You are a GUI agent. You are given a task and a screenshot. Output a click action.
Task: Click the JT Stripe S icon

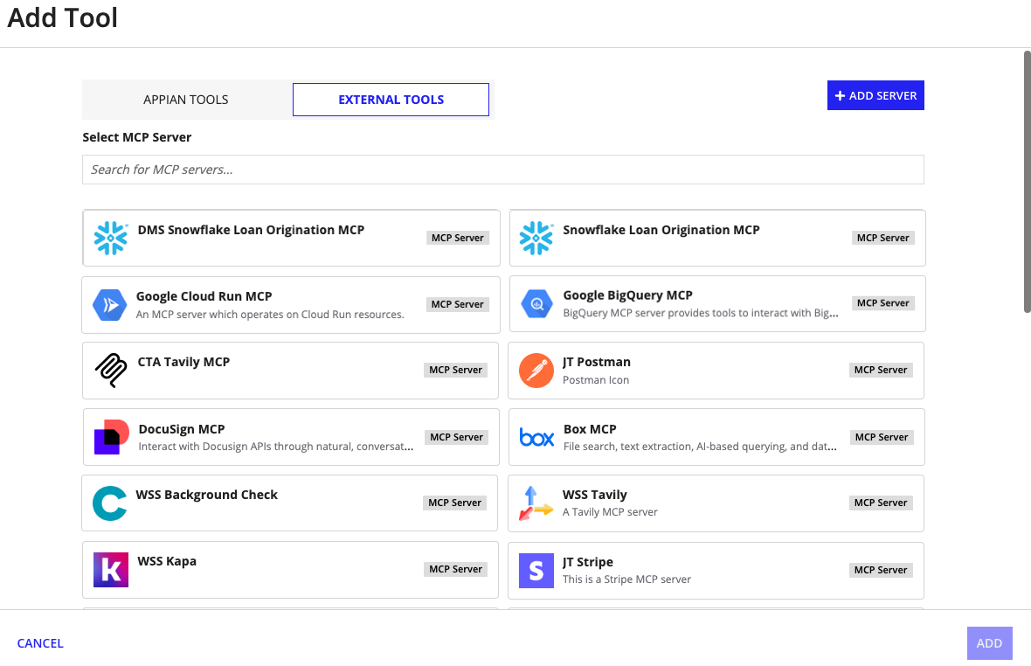[536, 570]
